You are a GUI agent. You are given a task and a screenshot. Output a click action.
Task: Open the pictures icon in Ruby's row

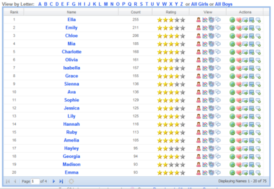coord(211,132)
